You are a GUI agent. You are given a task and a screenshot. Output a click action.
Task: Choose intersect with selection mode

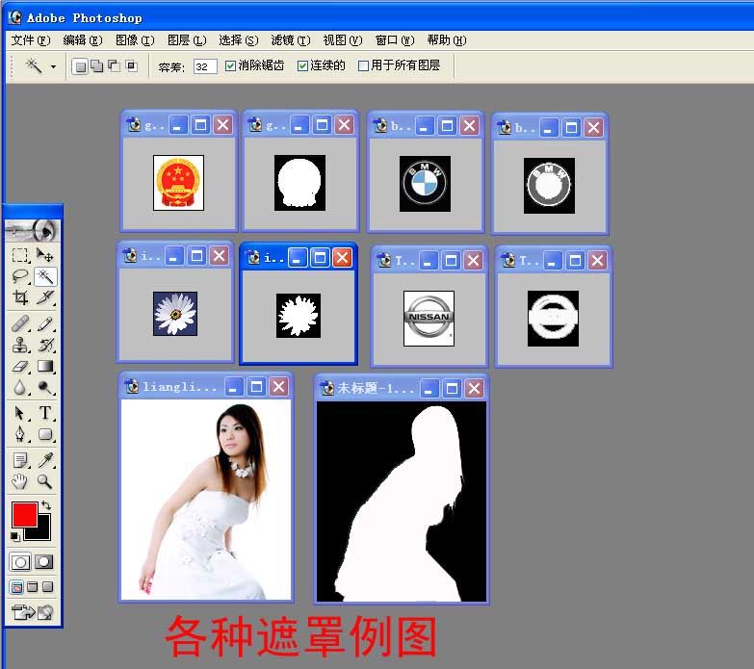coord(131,66)
